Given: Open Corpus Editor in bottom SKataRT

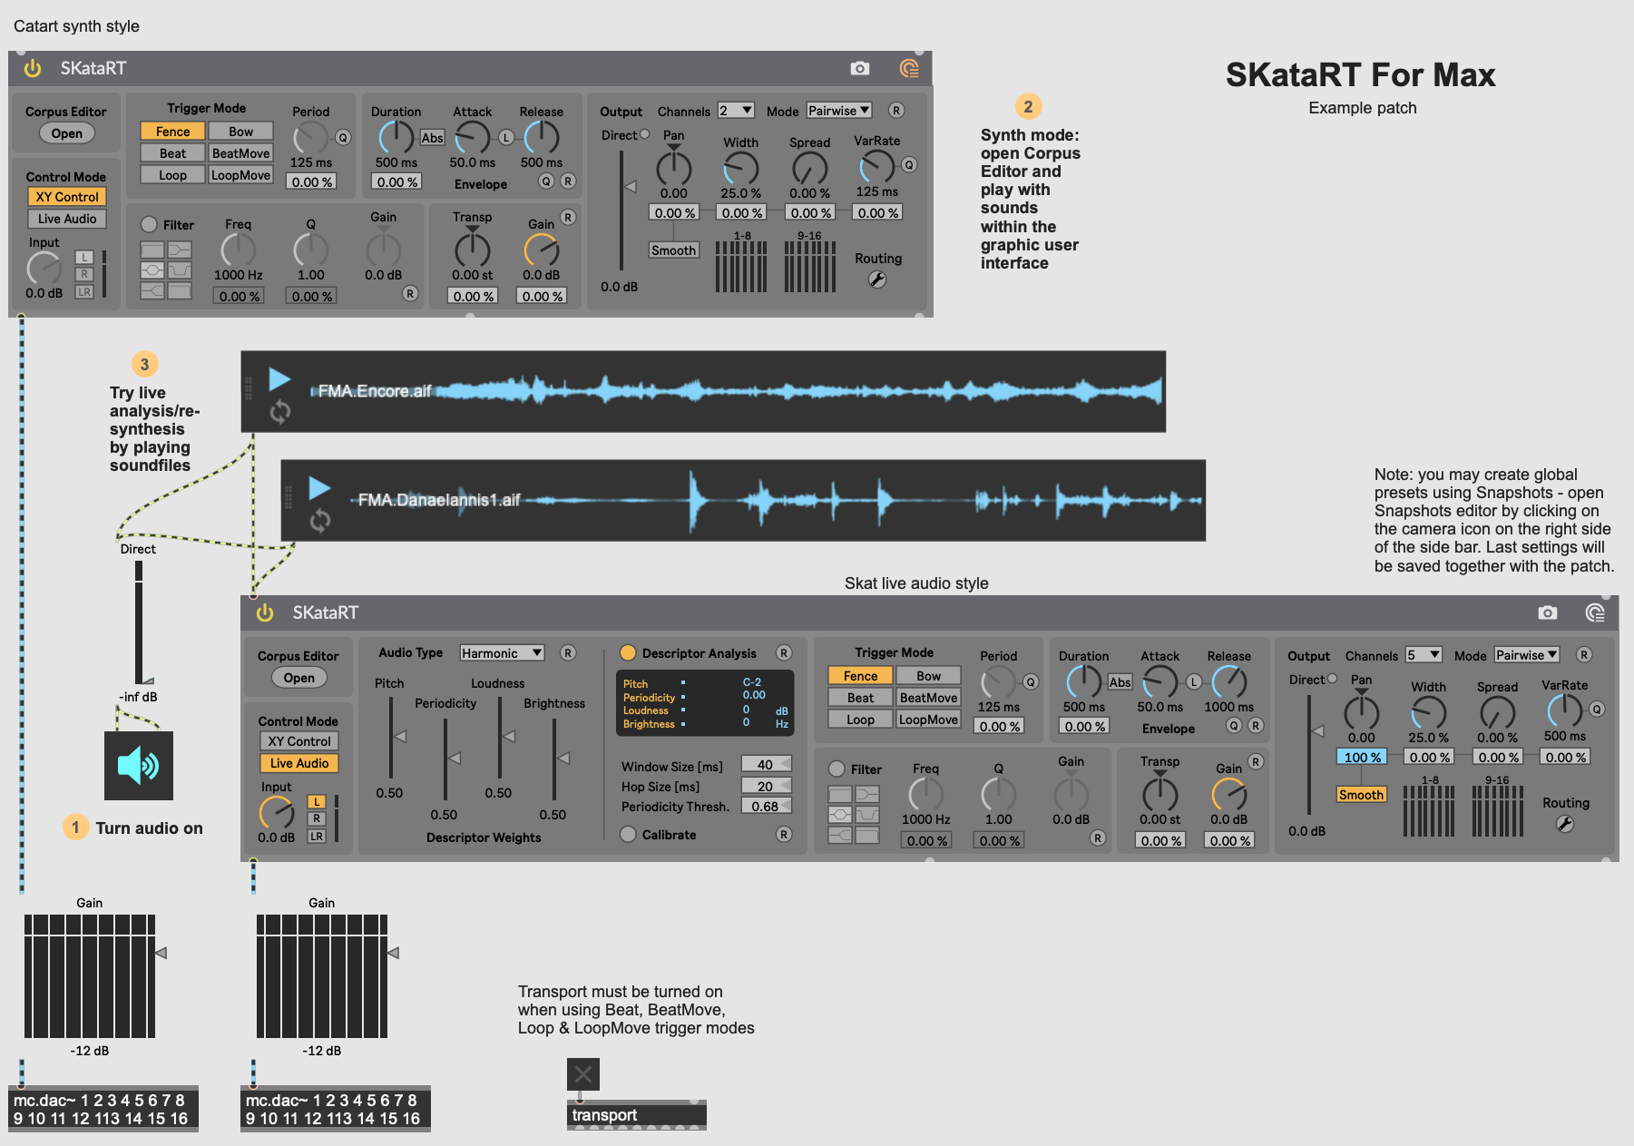Looking at the screenshot, I should click(x=298, y=678).
